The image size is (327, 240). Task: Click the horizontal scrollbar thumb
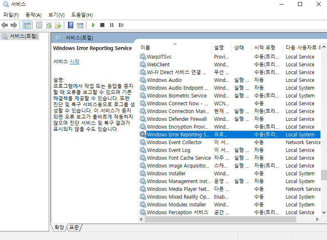tap(221, 220)
